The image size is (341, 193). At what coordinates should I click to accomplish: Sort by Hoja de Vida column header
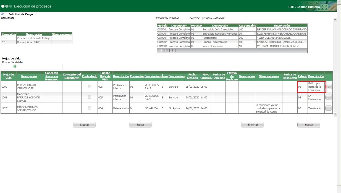[8, 76]
